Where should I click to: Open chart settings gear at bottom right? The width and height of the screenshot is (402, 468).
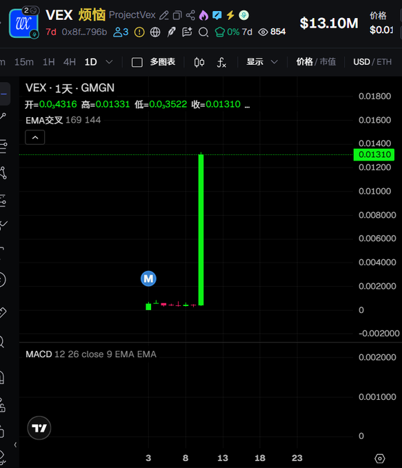380,458
